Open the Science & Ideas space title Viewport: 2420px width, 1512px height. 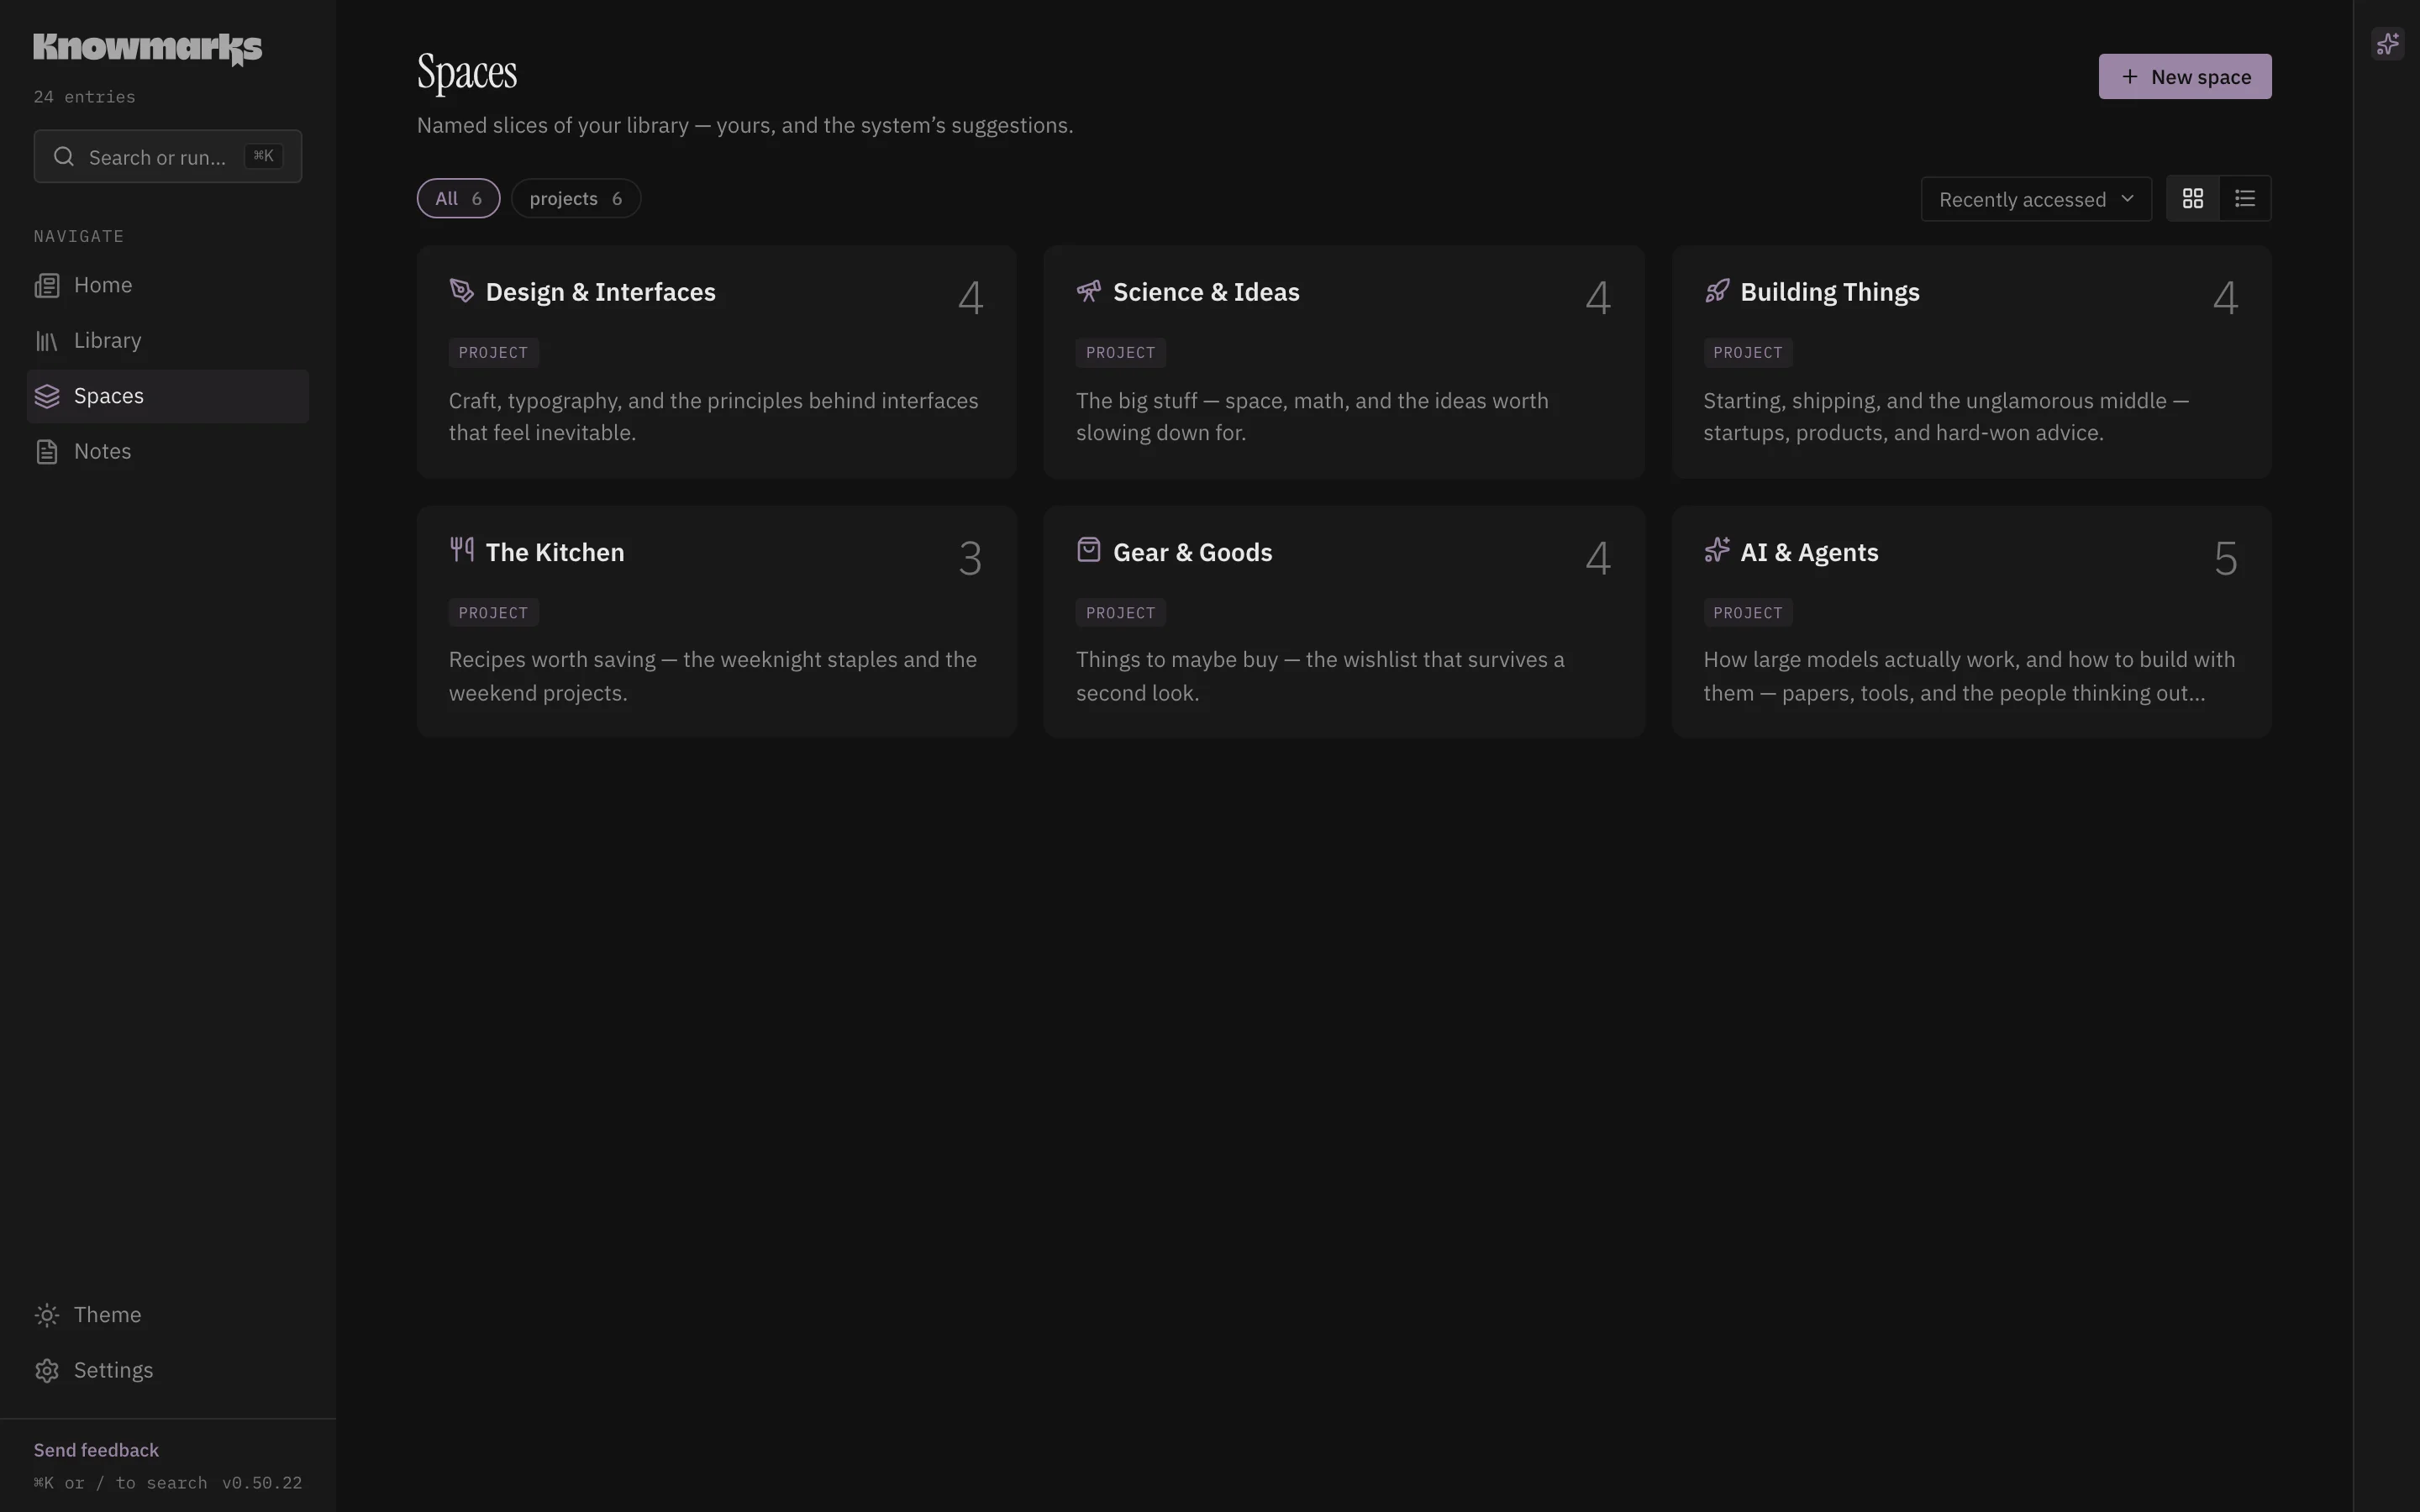coord(1206,292)
